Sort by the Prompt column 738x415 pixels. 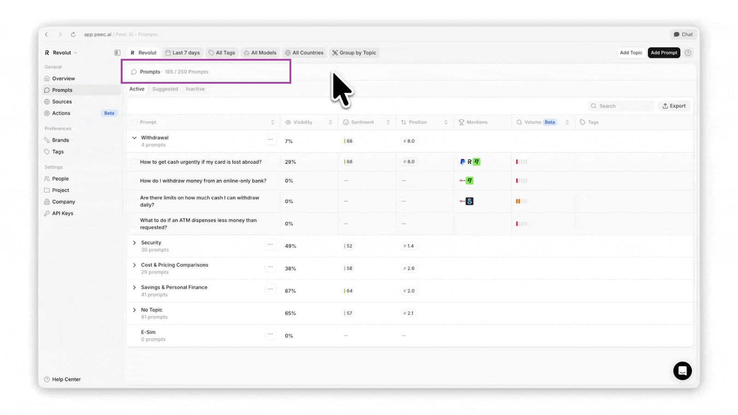(273, 123)
